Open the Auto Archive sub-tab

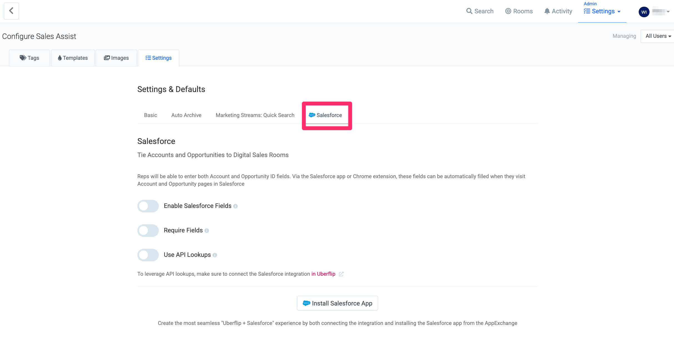pos(186,115)
